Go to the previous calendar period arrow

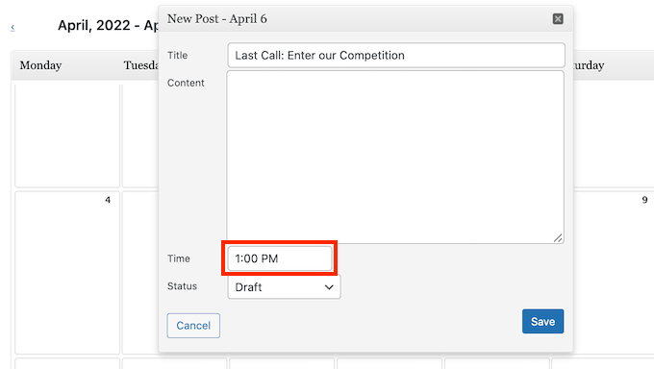click(13, 28)
